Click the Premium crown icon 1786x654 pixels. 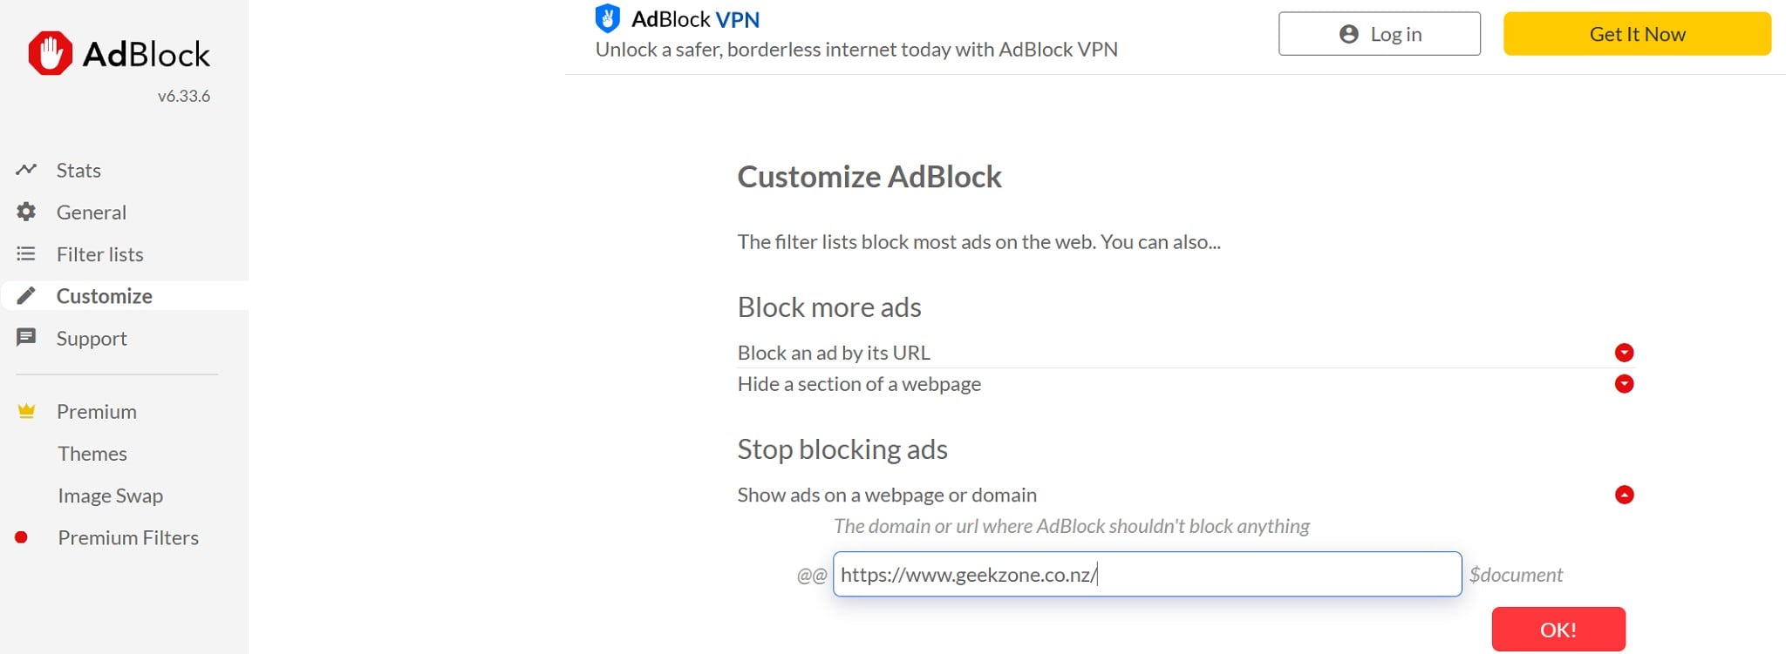26,411
